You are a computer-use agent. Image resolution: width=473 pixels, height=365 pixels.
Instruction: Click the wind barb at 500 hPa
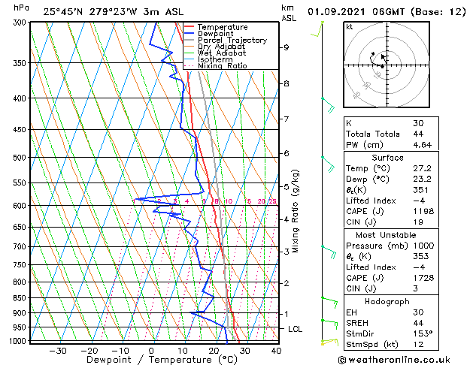329,164
